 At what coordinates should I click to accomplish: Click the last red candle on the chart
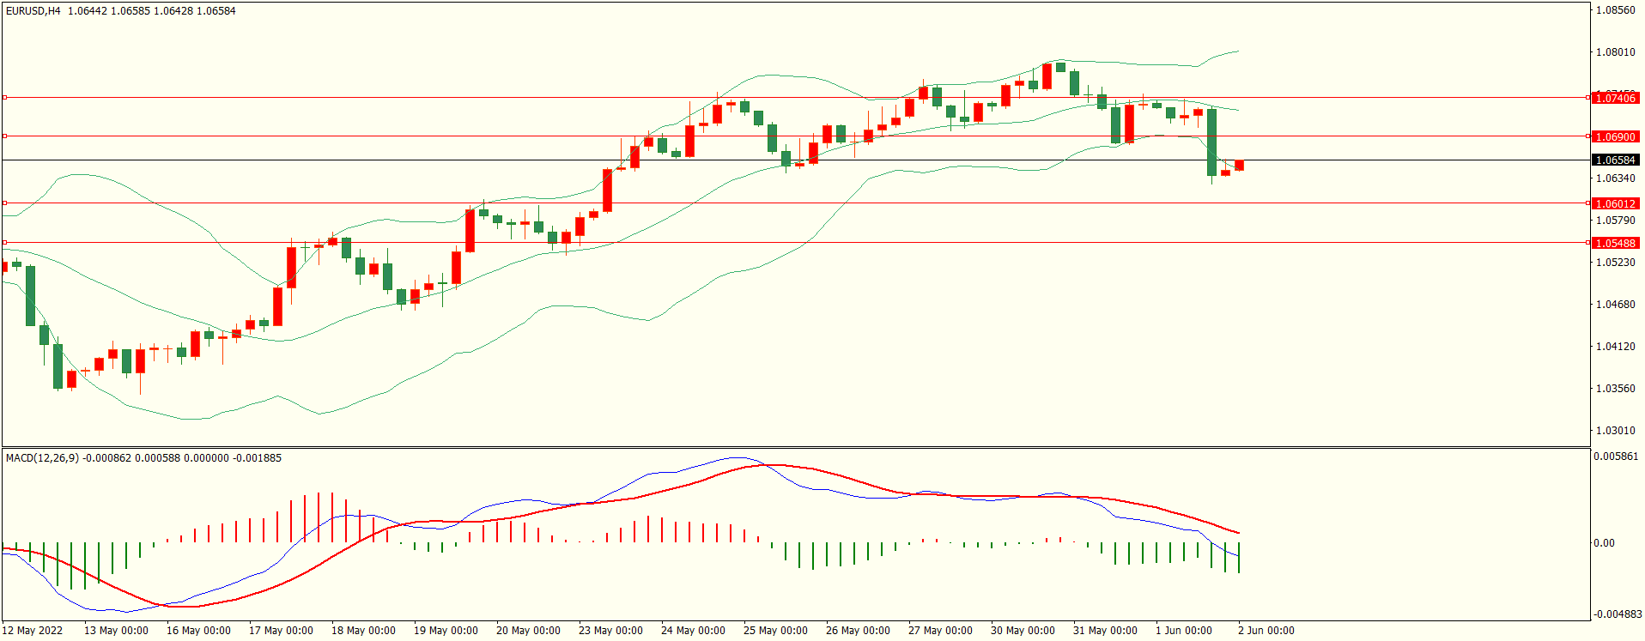[1239, 165]
